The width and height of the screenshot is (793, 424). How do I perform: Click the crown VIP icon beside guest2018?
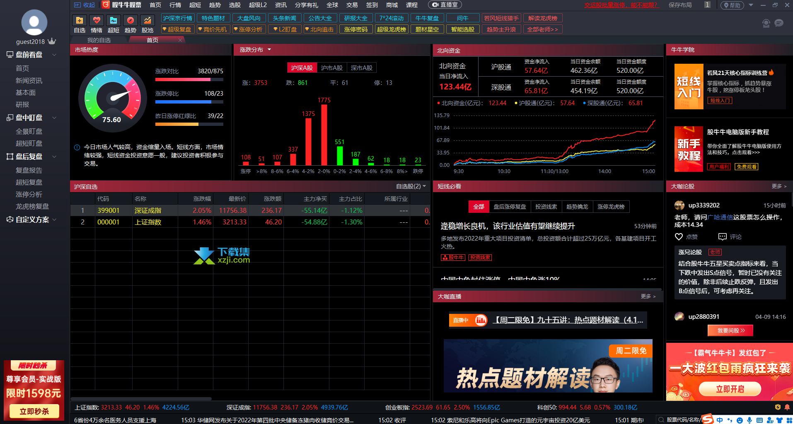point(52,41)
